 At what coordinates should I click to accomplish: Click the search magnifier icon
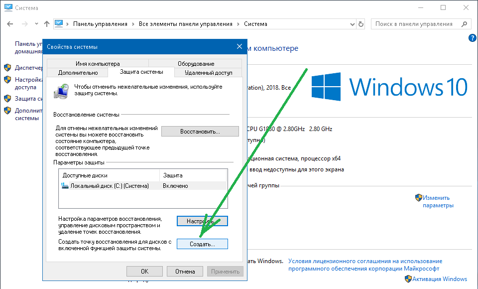click(x=464, y=24)
